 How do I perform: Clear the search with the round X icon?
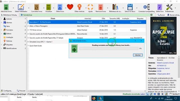point(151,15)
